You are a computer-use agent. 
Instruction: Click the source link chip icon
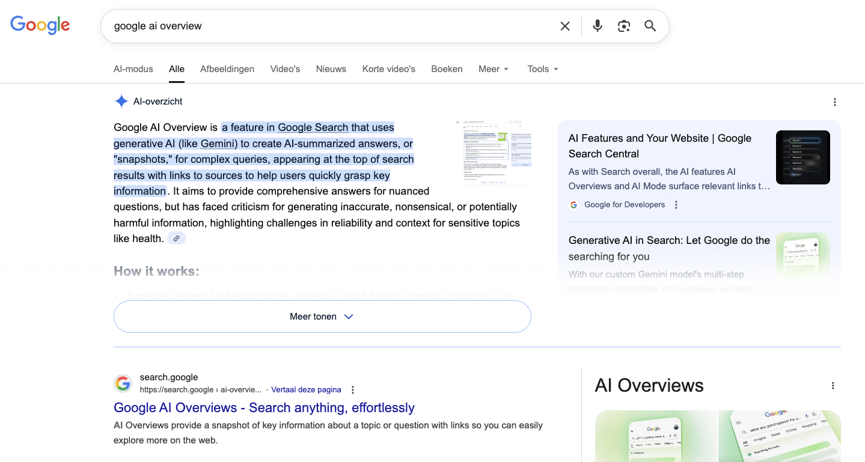pos(176,239)
